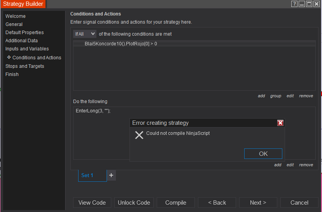The width and height of the screenshot is (322, 212).
Task: Click the help question mark icon
Action: pyautogui.click(x=294, y=4)
